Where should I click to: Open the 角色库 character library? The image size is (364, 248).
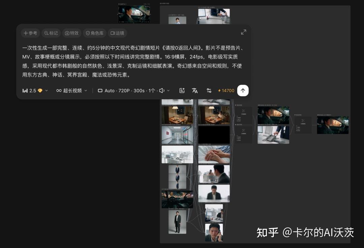point(95,33)
